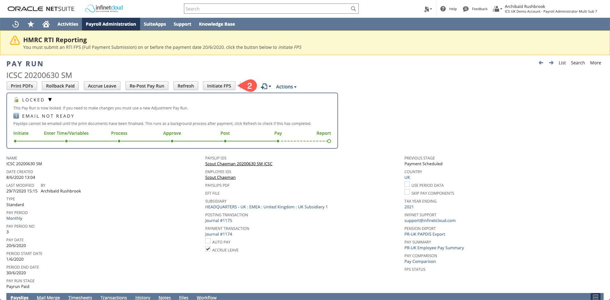The width and height of the screenshot is (610, 300).
Task: Open the Journal #1175 posting transaction link
Action: pyautogui.click(x=218, y=220)
